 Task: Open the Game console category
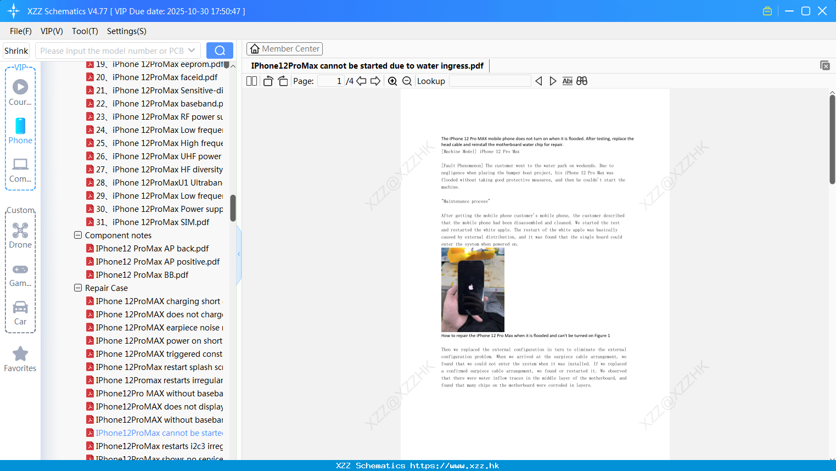pyautogui.click(x=20, y=276)
